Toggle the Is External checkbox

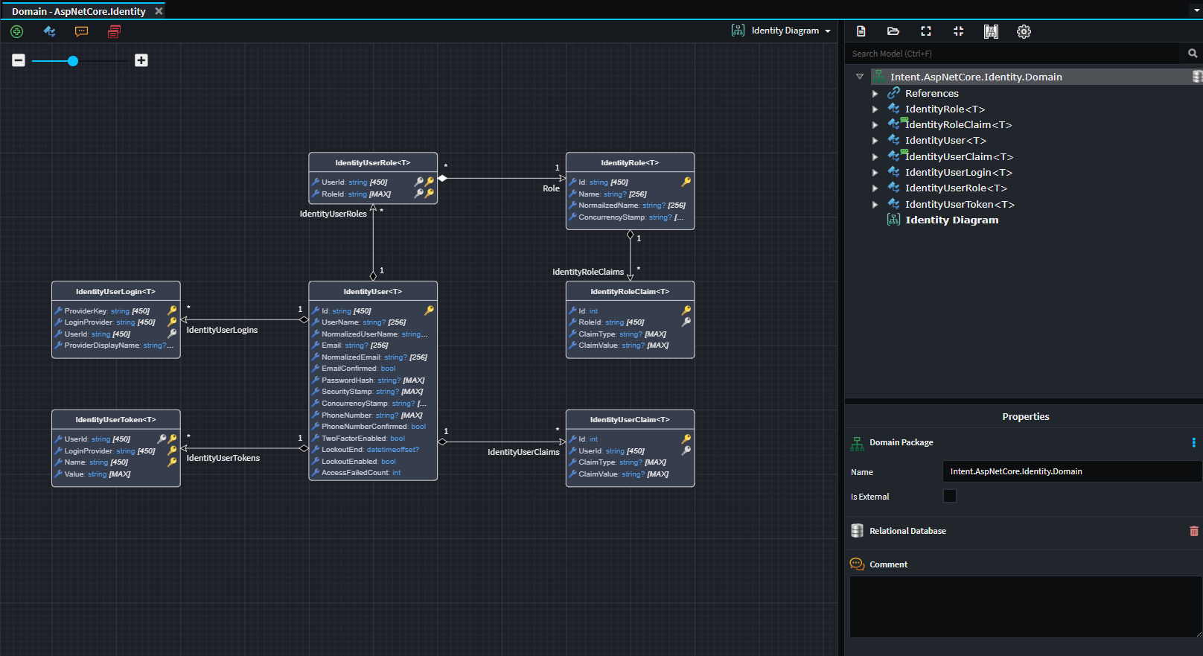[950, 496]
